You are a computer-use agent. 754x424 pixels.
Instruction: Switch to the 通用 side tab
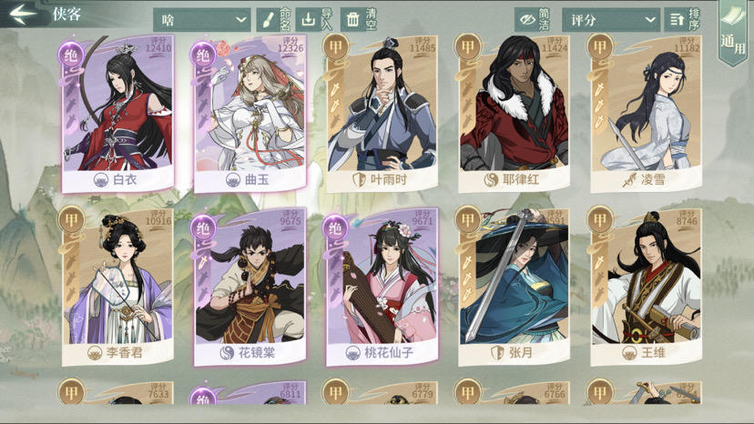point(733,34)
